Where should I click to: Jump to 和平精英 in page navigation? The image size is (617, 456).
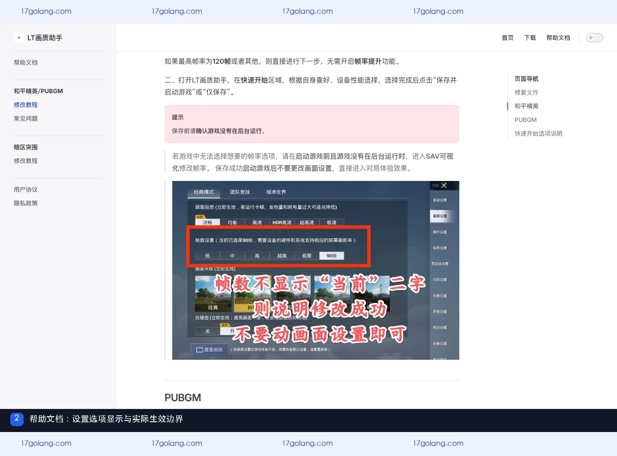point(527,106)
